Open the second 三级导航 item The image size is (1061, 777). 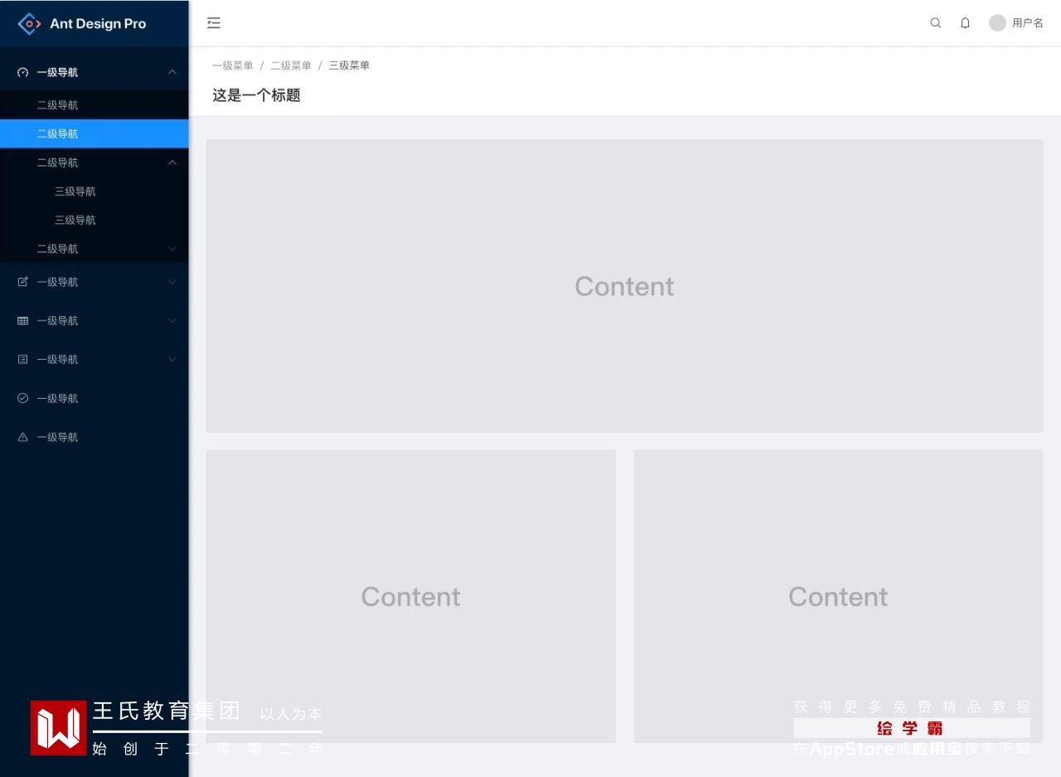coord(94,220)
